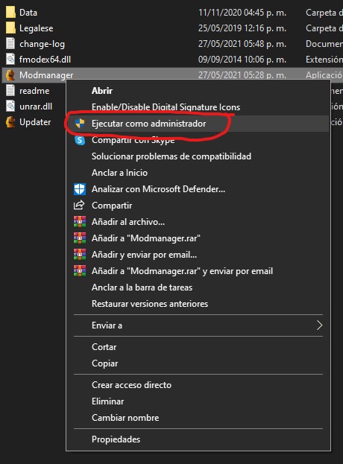Click the Documen type cell for change-log
The width and height of the screenshot is (343, 464).
click(324, 44)
